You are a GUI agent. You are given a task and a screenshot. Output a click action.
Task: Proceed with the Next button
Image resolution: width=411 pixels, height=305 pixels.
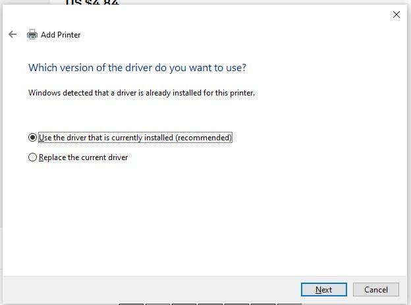click(x=323, y=290)
